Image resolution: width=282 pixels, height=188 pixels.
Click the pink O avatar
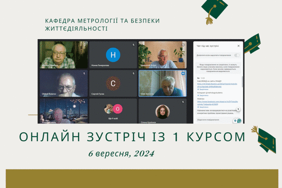[118, 109]
